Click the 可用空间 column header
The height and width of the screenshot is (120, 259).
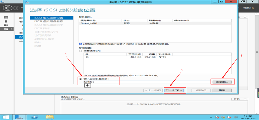point(134,54)
